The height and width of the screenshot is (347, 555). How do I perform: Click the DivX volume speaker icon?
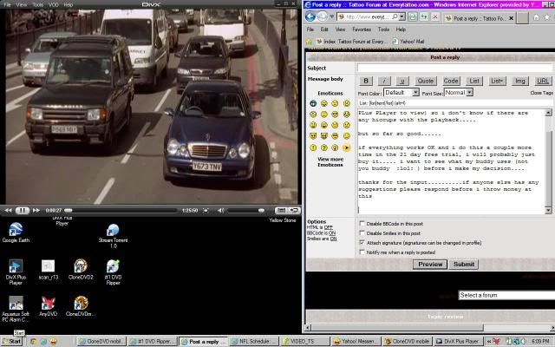pyautogui.click(x=220, y=210)
